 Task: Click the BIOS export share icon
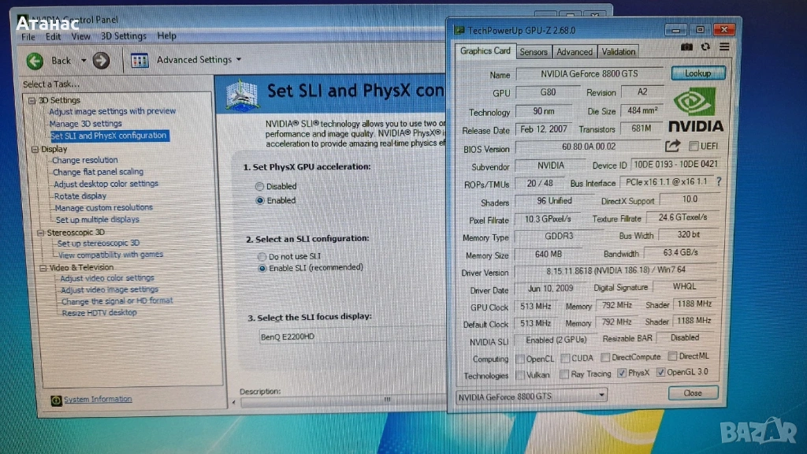672,146
